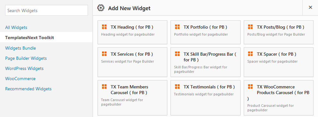Click into the Search Widgets field
This screenshot has width=318, height=117.
[46, 10]
